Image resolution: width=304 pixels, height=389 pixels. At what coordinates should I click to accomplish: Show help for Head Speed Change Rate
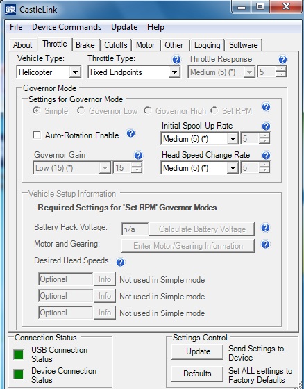pyautogui.click(x=266, y=156)
